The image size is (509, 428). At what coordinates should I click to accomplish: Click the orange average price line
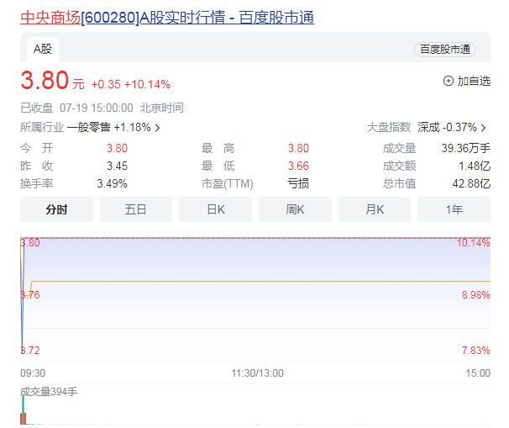click(252, 281)
